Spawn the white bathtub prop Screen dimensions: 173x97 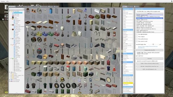point(109,51)
